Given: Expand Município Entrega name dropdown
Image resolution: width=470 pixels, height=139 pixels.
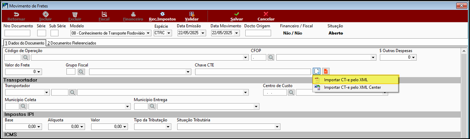Looking at the screenshot, I should coord(257,106).
